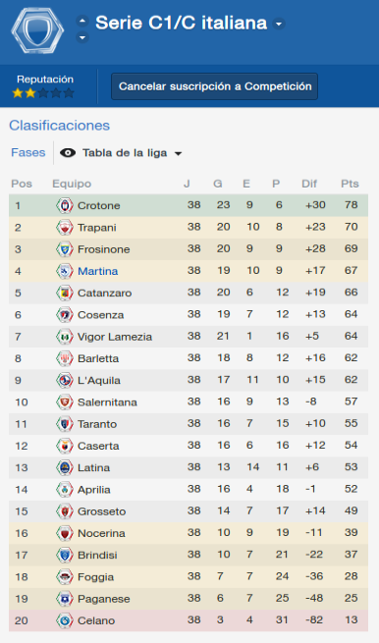This screenshot has height=643, width=379.
Task: Click the Reputación star rating
Action: 43,93
